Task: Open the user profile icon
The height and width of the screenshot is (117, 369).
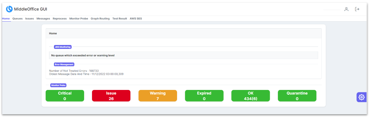Action: click(346, 9)
